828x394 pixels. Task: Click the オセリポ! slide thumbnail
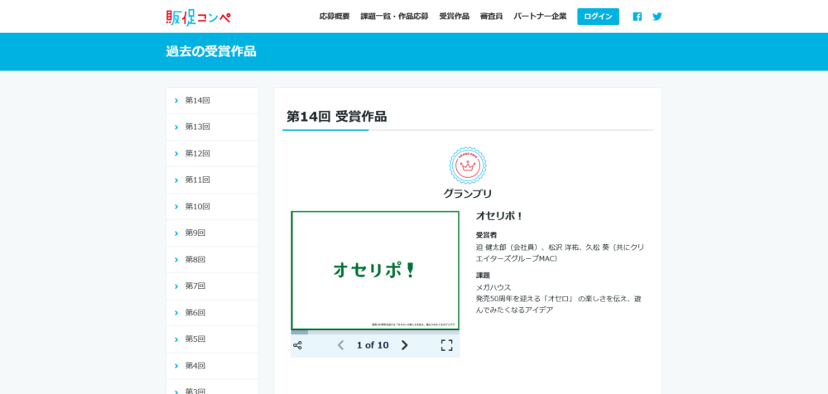[374, 270]
